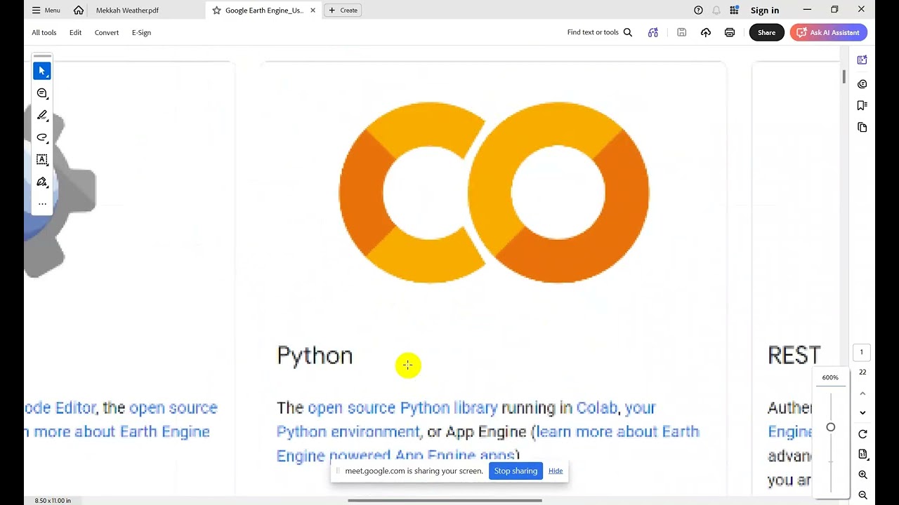The width and height of the screenshot is (899, 505).
Task: Zoom out with the magnifier minus icon
Action: tap(862, 495)
